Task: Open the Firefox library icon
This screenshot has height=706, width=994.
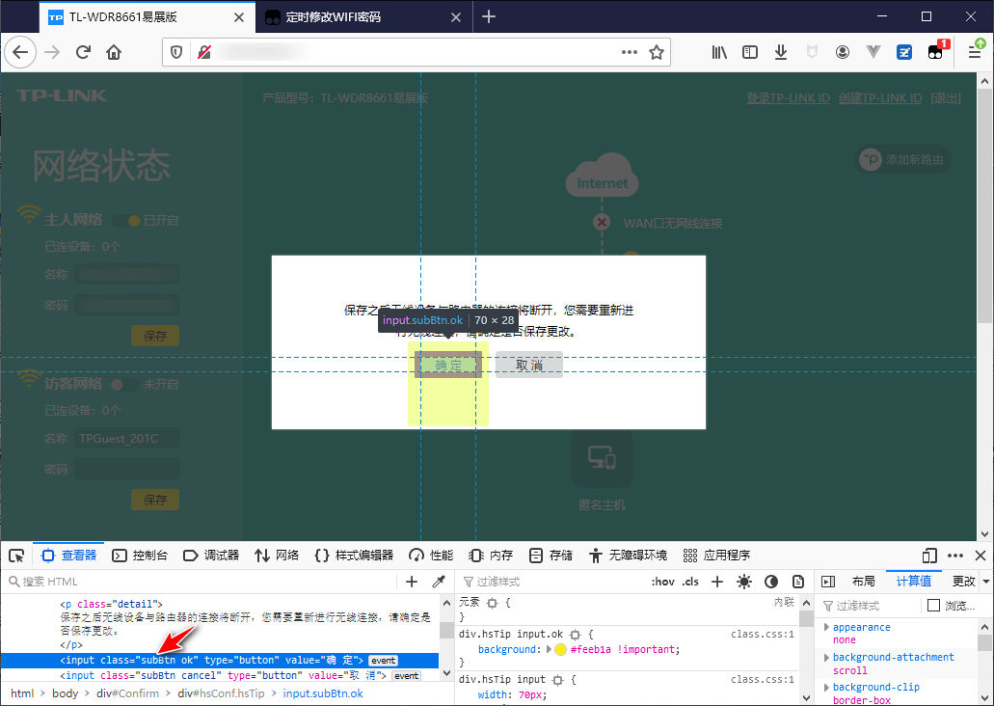Action: (x=719, y=52)
